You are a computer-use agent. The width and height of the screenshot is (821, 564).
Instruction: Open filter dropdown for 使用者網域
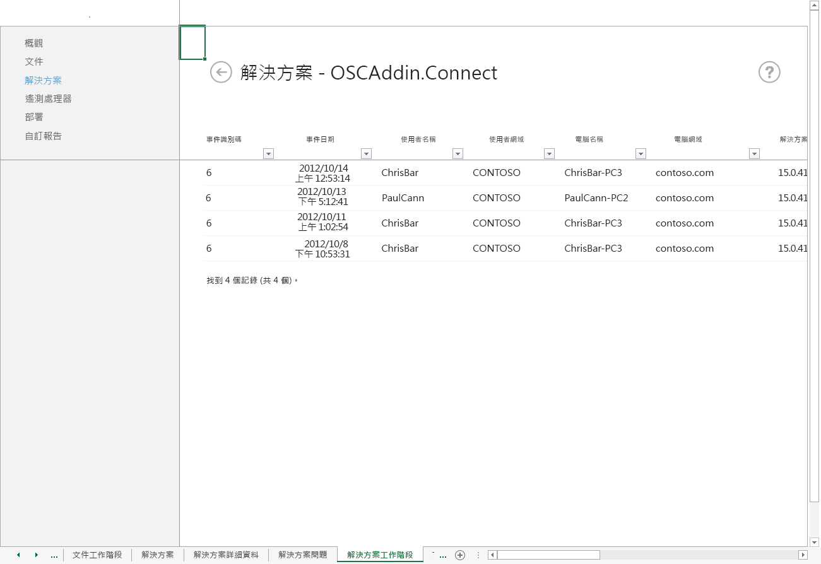coord(549,153)
